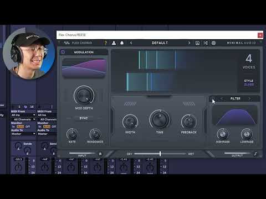Click first track's Send B knob
This screenshot has height=199, width=266.
coord(27,150)
